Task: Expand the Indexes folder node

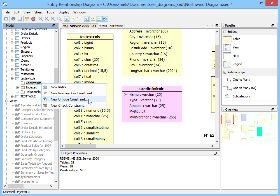Action: 17,87
